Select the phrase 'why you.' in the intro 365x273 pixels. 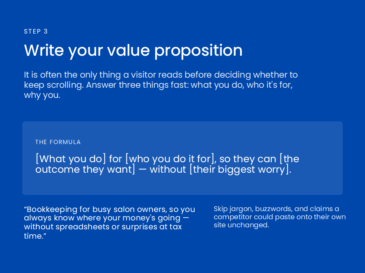point(42,95)
